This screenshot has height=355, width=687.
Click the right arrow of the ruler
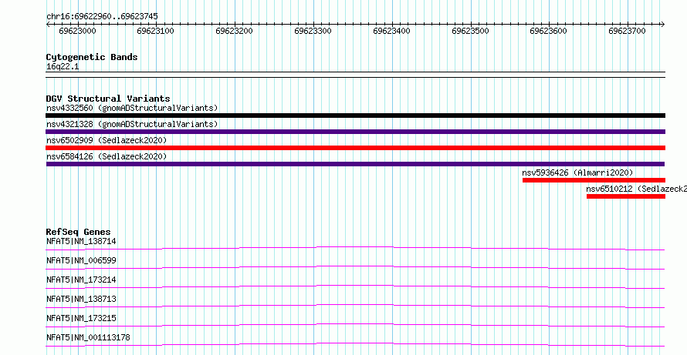(x=662, y=24)
